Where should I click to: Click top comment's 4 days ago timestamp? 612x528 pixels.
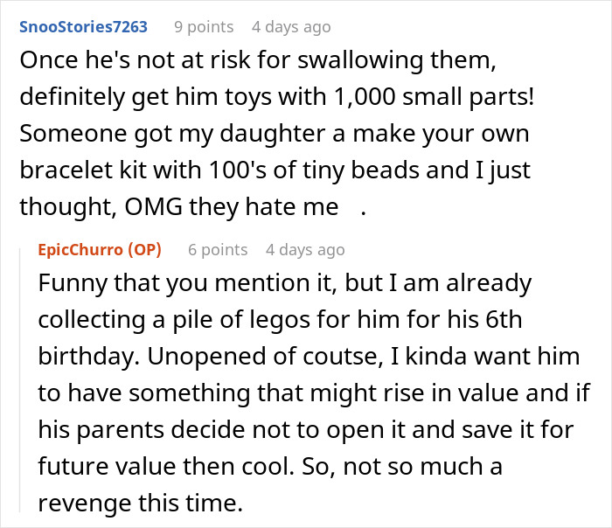[290, 27]
